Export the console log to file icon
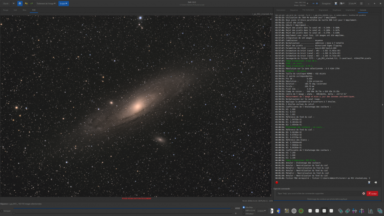This screenshot has width=384, height=216. (369, 183)
